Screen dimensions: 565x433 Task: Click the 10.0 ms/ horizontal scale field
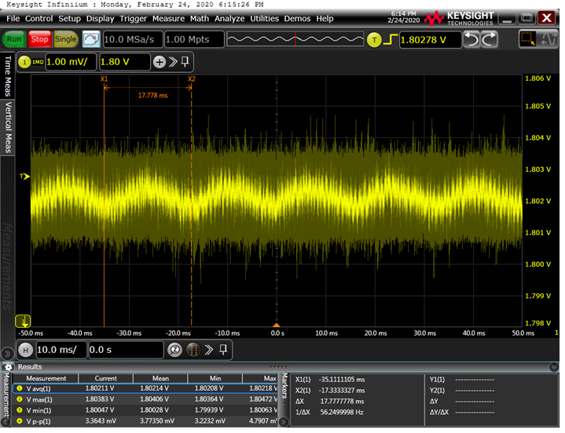(x=61, y=350)
